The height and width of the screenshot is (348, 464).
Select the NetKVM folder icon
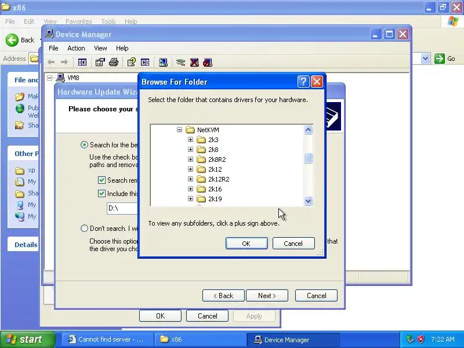[190, 130]
